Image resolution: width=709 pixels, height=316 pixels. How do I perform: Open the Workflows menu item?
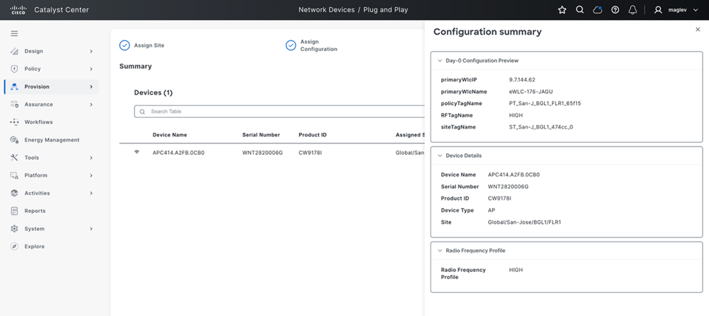click(38, 122)
